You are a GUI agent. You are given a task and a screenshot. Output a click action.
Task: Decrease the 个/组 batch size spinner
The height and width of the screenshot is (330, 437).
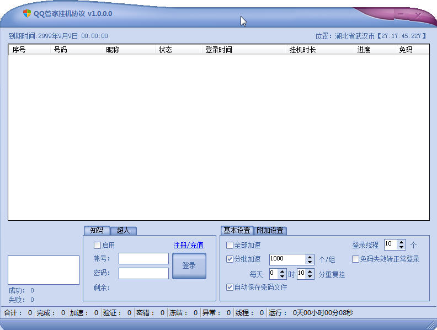310,262
